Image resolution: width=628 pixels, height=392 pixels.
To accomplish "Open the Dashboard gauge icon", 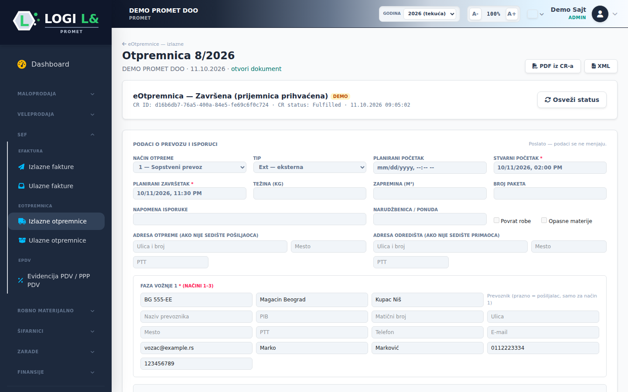I will coord(22,64).
